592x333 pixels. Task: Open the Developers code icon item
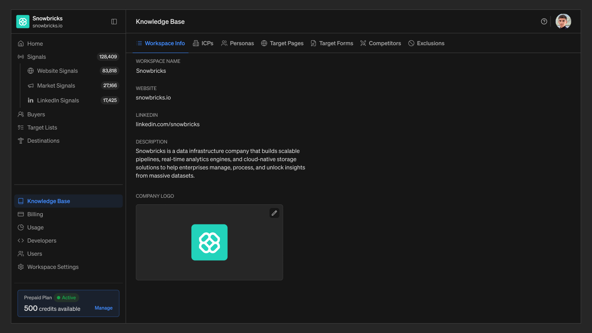click(68, 240)
